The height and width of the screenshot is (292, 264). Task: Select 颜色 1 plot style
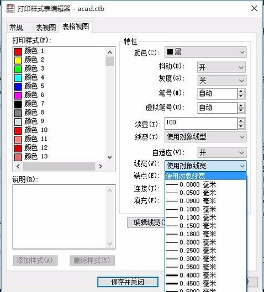(60, 51)
